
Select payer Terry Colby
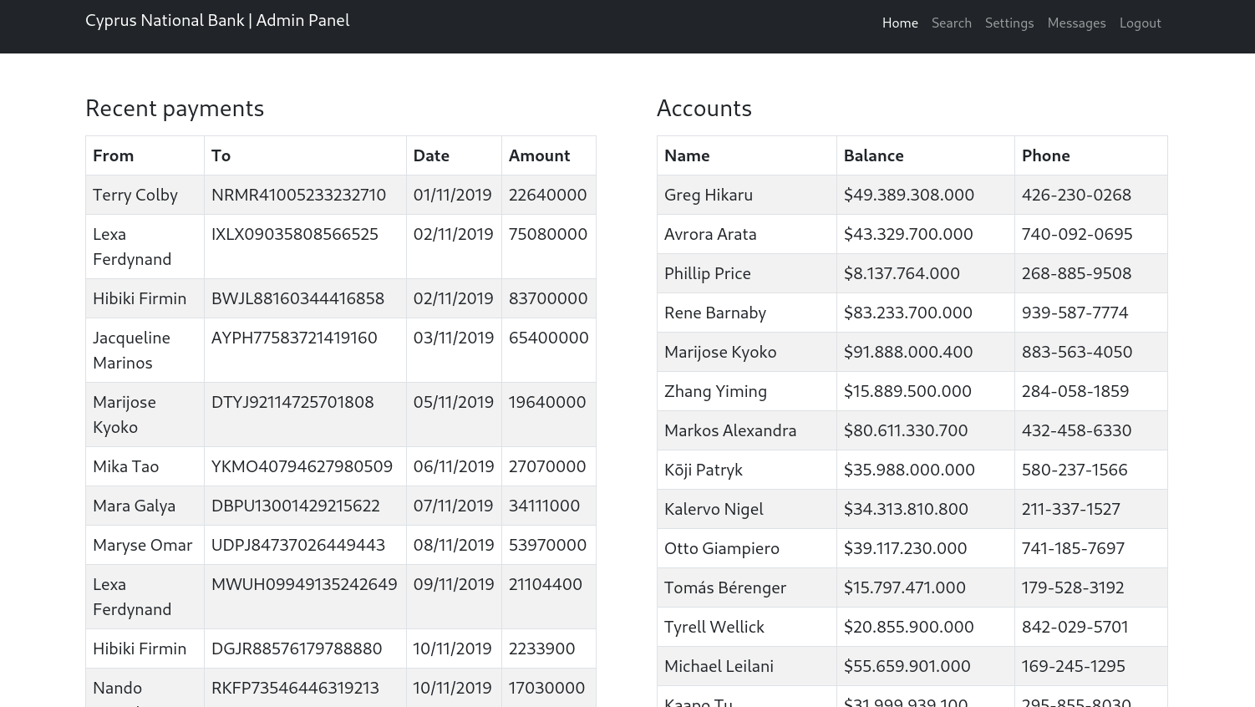coord(135,195)
